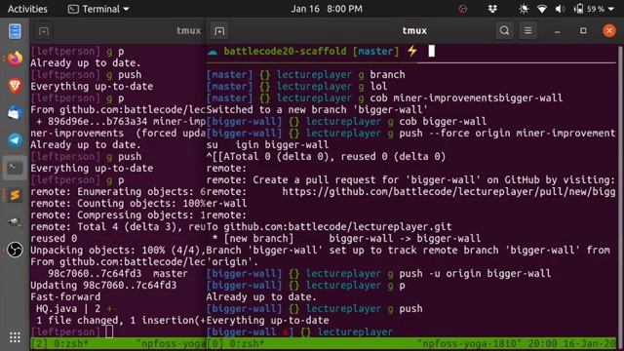The height and width of the screenshot is (351, 624).
Task: Launch OBS Studio from the dock
Action: point(15,250)
